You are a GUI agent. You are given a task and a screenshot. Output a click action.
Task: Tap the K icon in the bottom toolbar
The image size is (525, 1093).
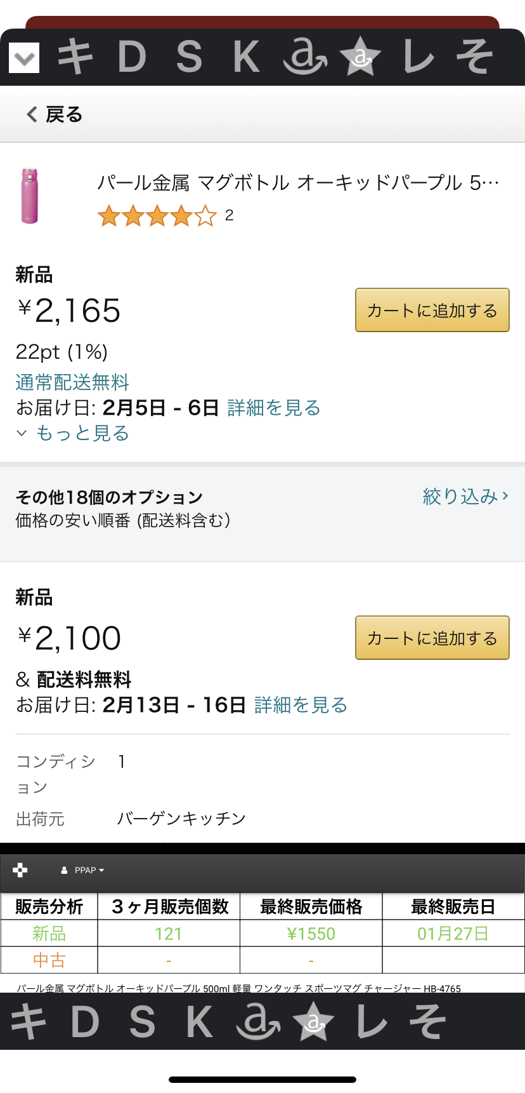199,1021
